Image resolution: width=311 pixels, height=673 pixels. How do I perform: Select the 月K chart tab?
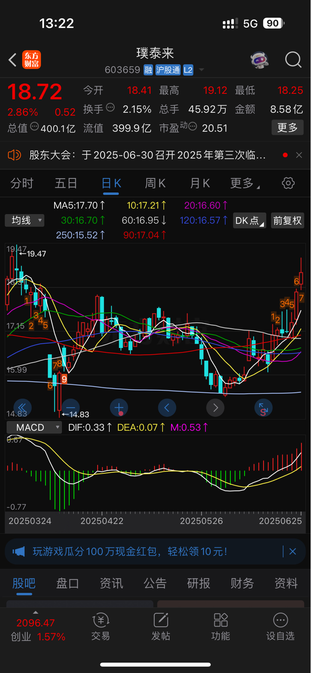pyautogui.click(x=200, y=183)
